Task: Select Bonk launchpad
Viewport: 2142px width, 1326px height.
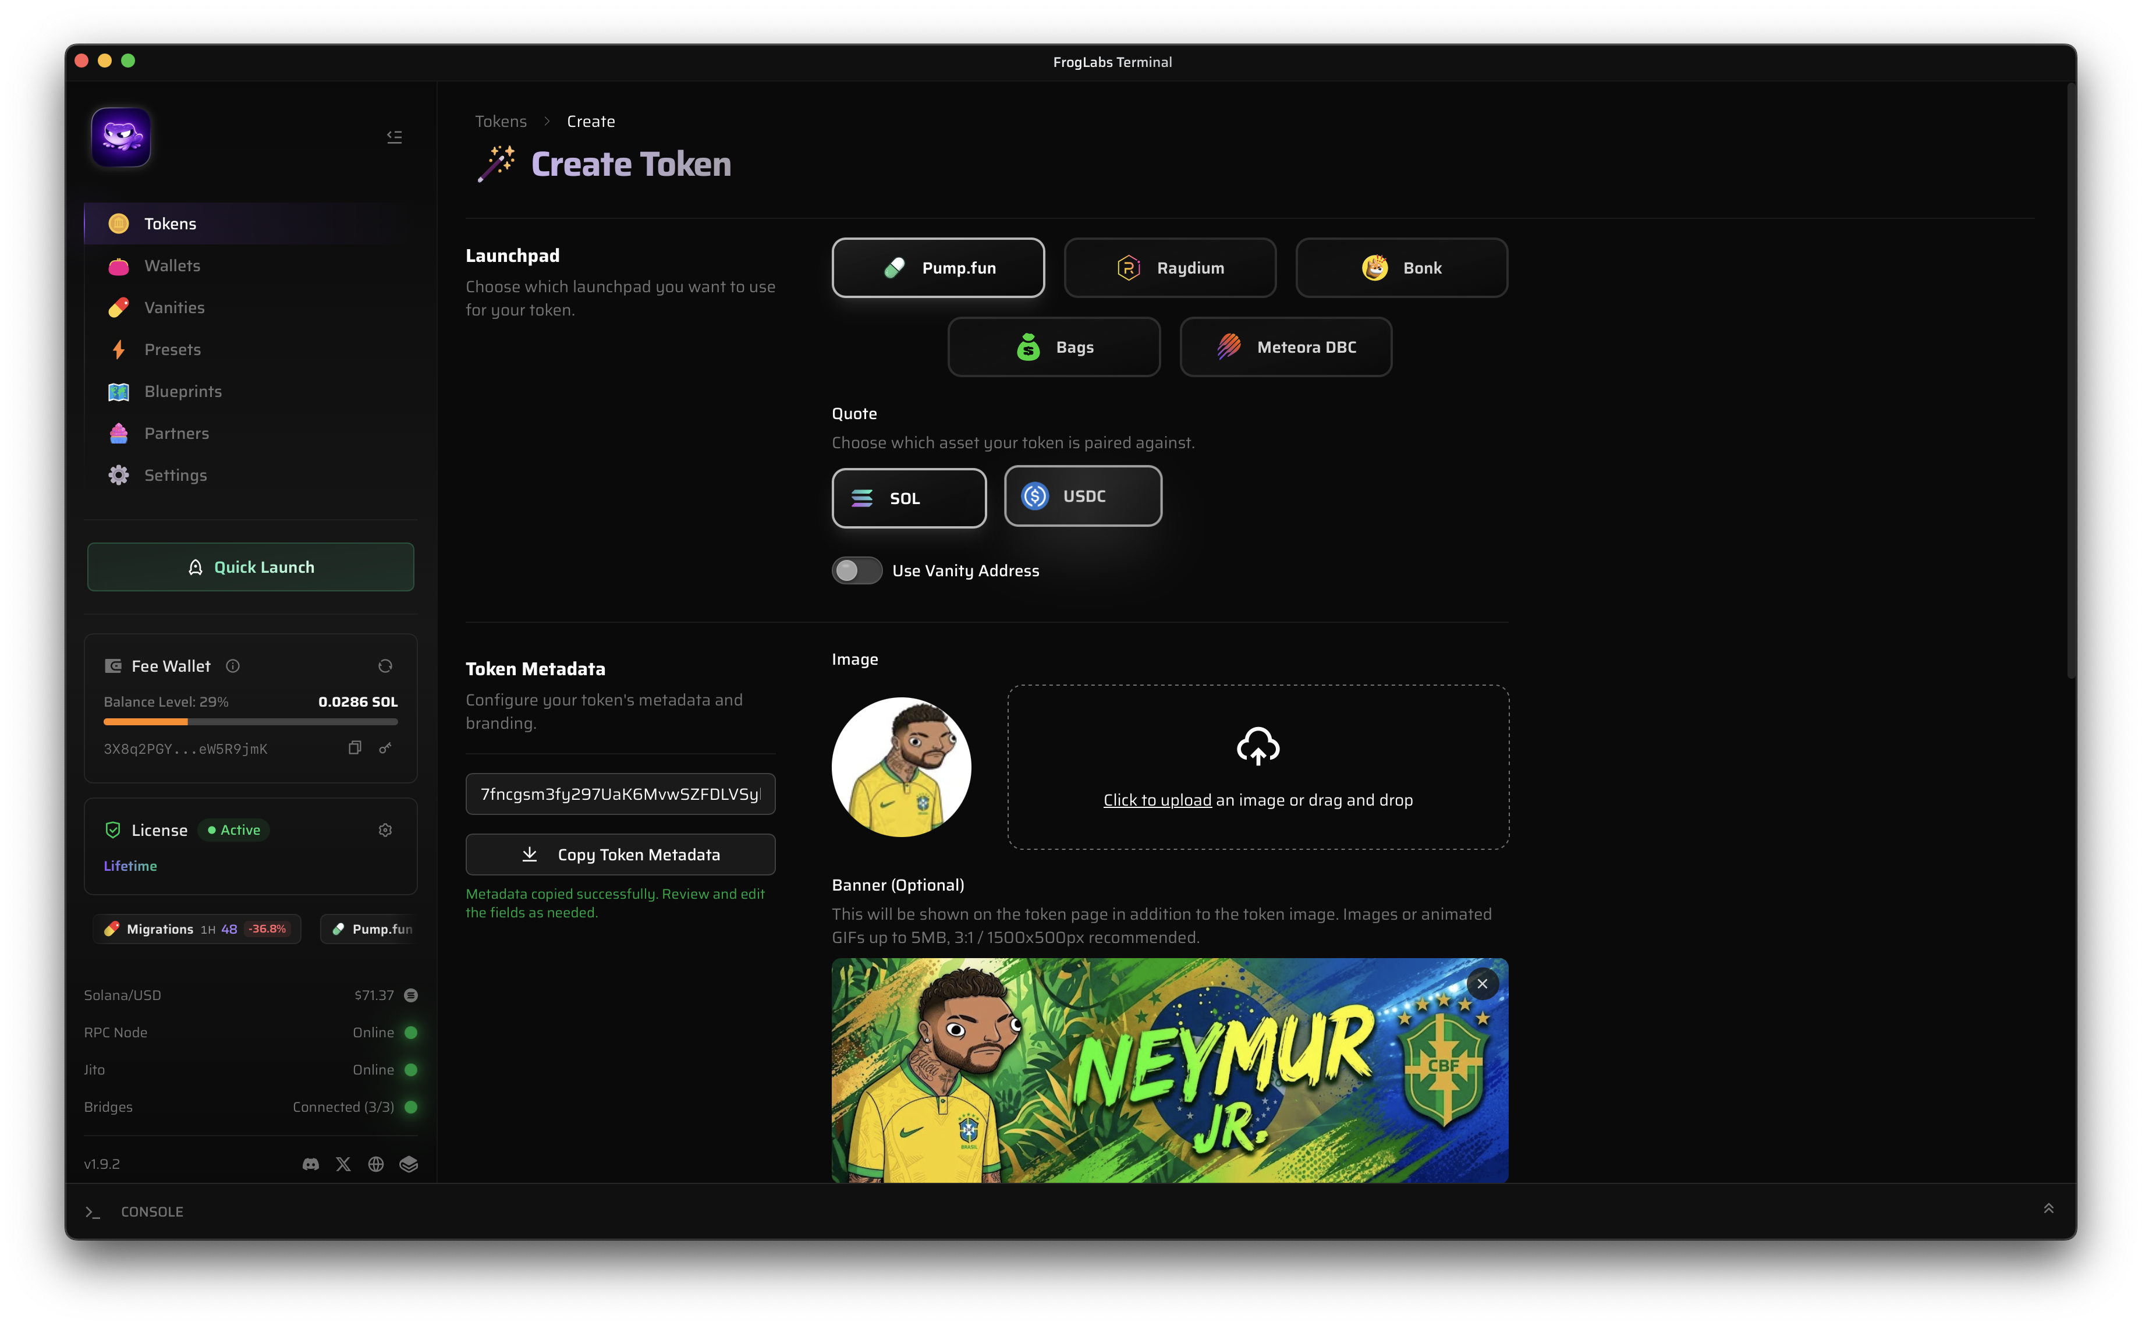Action: click(x=1402, y=268)
